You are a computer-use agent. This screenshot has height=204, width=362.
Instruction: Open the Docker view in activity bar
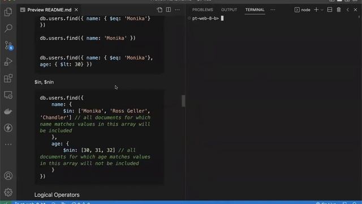click(x=8, y=112)
